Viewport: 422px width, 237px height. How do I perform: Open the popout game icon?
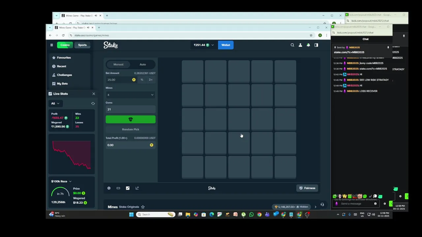(x=137, y=188)
